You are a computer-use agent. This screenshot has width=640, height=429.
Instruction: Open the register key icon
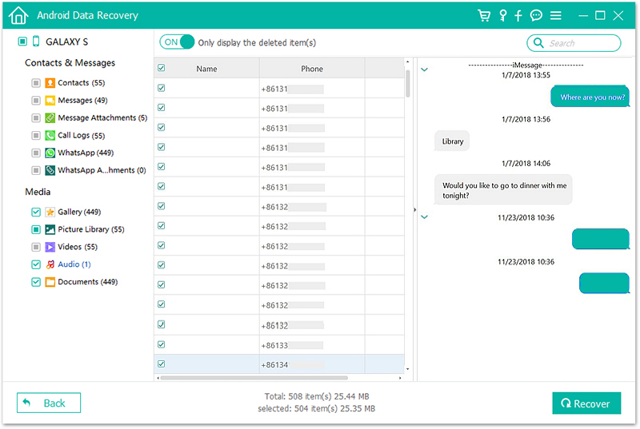503,15
